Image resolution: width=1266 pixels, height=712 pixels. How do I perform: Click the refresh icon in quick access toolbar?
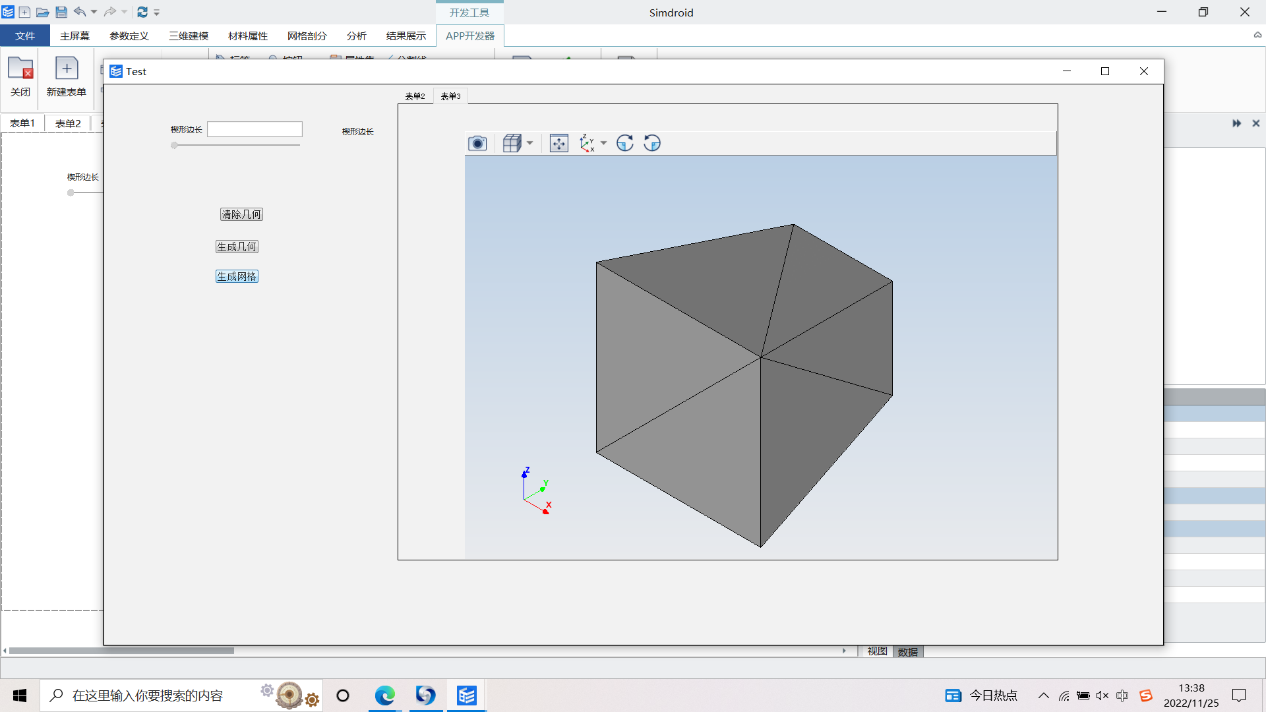click(142, 12)
